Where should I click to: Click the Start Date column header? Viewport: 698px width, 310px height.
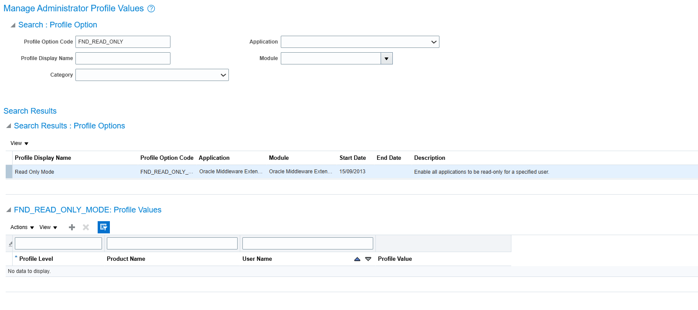point(353,158)
